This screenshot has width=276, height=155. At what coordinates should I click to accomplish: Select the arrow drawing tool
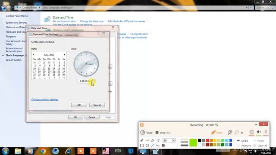147,140
